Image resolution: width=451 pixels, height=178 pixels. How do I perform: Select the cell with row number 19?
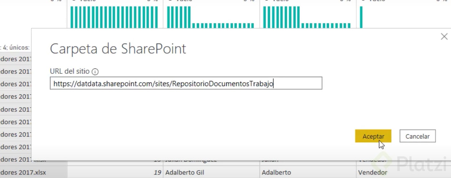[115, 172]
